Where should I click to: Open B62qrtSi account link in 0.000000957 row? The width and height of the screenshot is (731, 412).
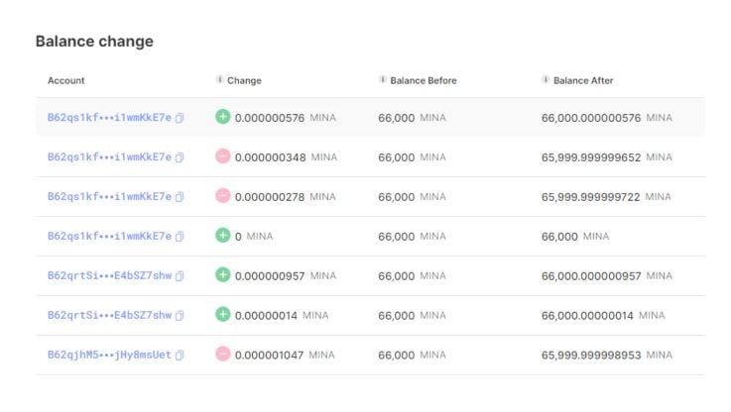click(109, 276)
